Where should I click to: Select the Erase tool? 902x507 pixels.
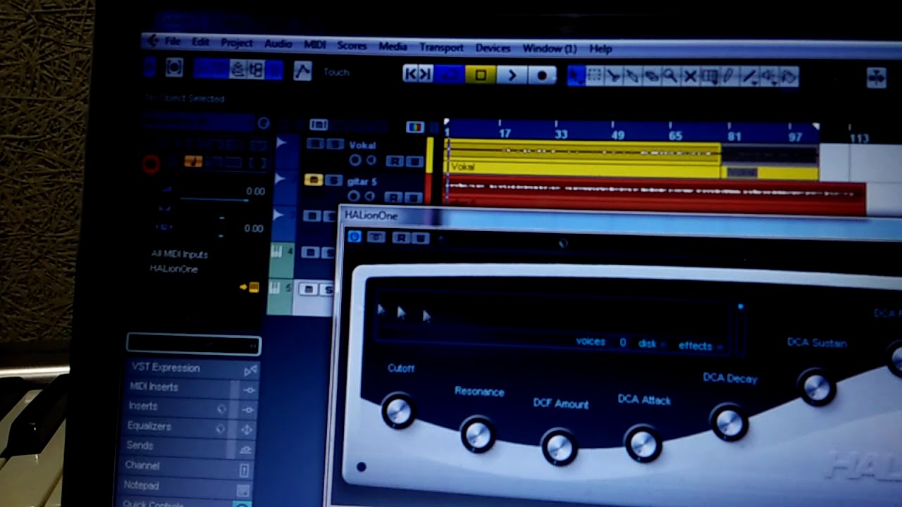pyautogui.click(x=652, y=76)
